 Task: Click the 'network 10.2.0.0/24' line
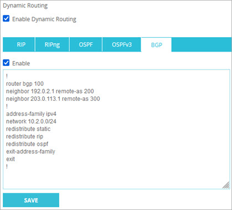(31, 121)
